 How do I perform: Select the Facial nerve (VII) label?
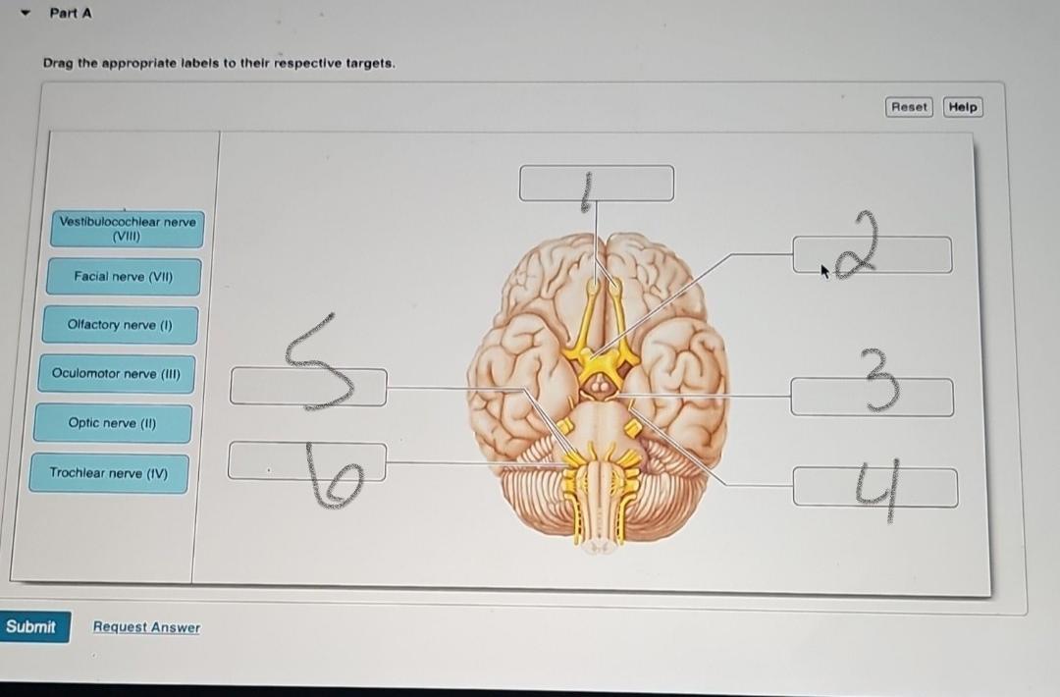pos(122,277)
